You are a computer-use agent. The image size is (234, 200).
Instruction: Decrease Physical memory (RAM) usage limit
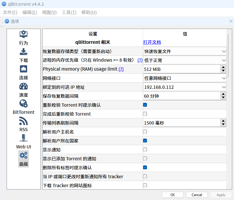(x=223, y=71)
